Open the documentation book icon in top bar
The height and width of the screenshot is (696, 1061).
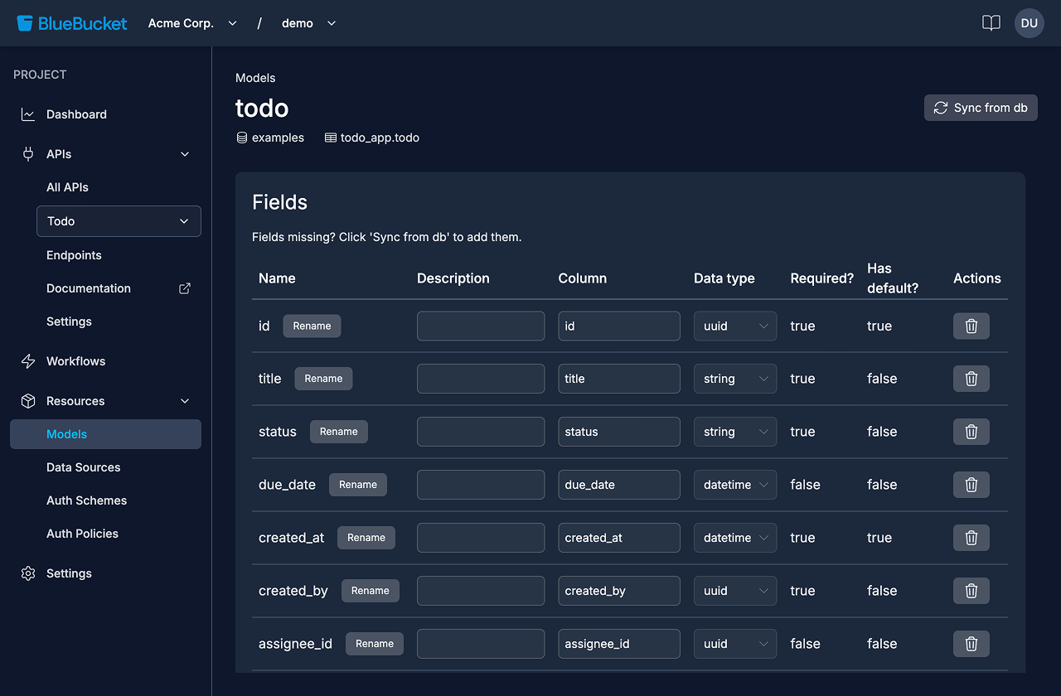click(x=991, y=22)
